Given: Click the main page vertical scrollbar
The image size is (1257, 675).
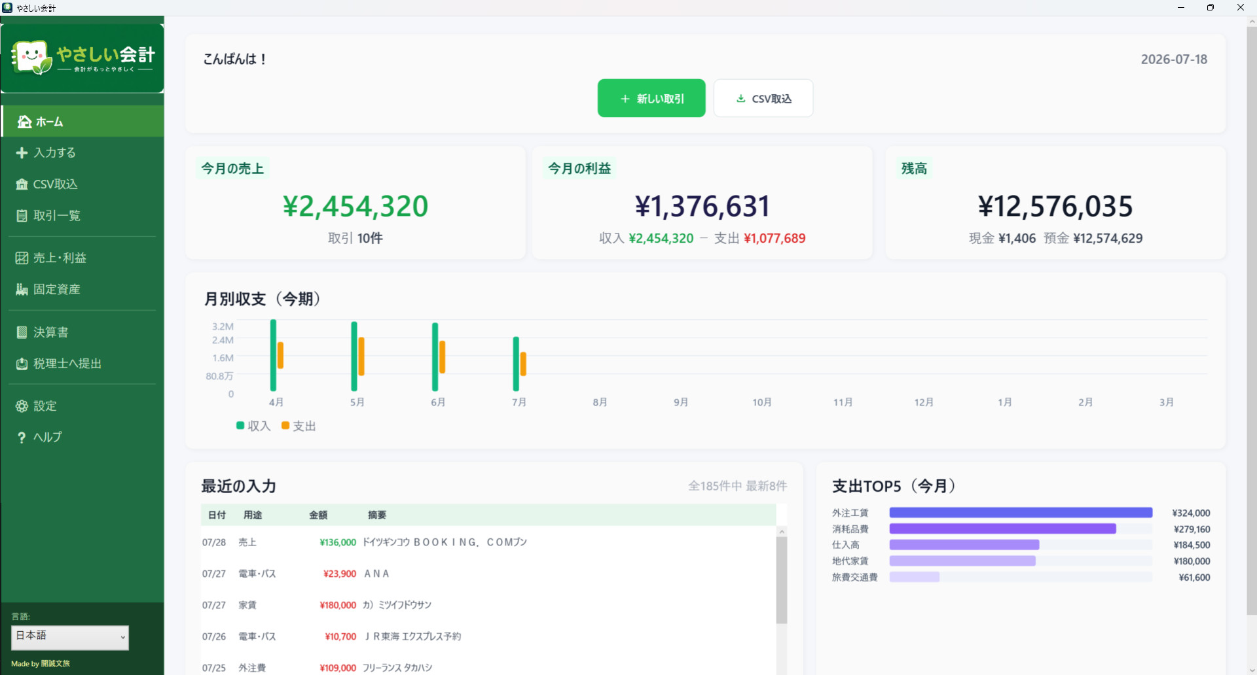Looking at the screenshot, I should pos(1252,320).
